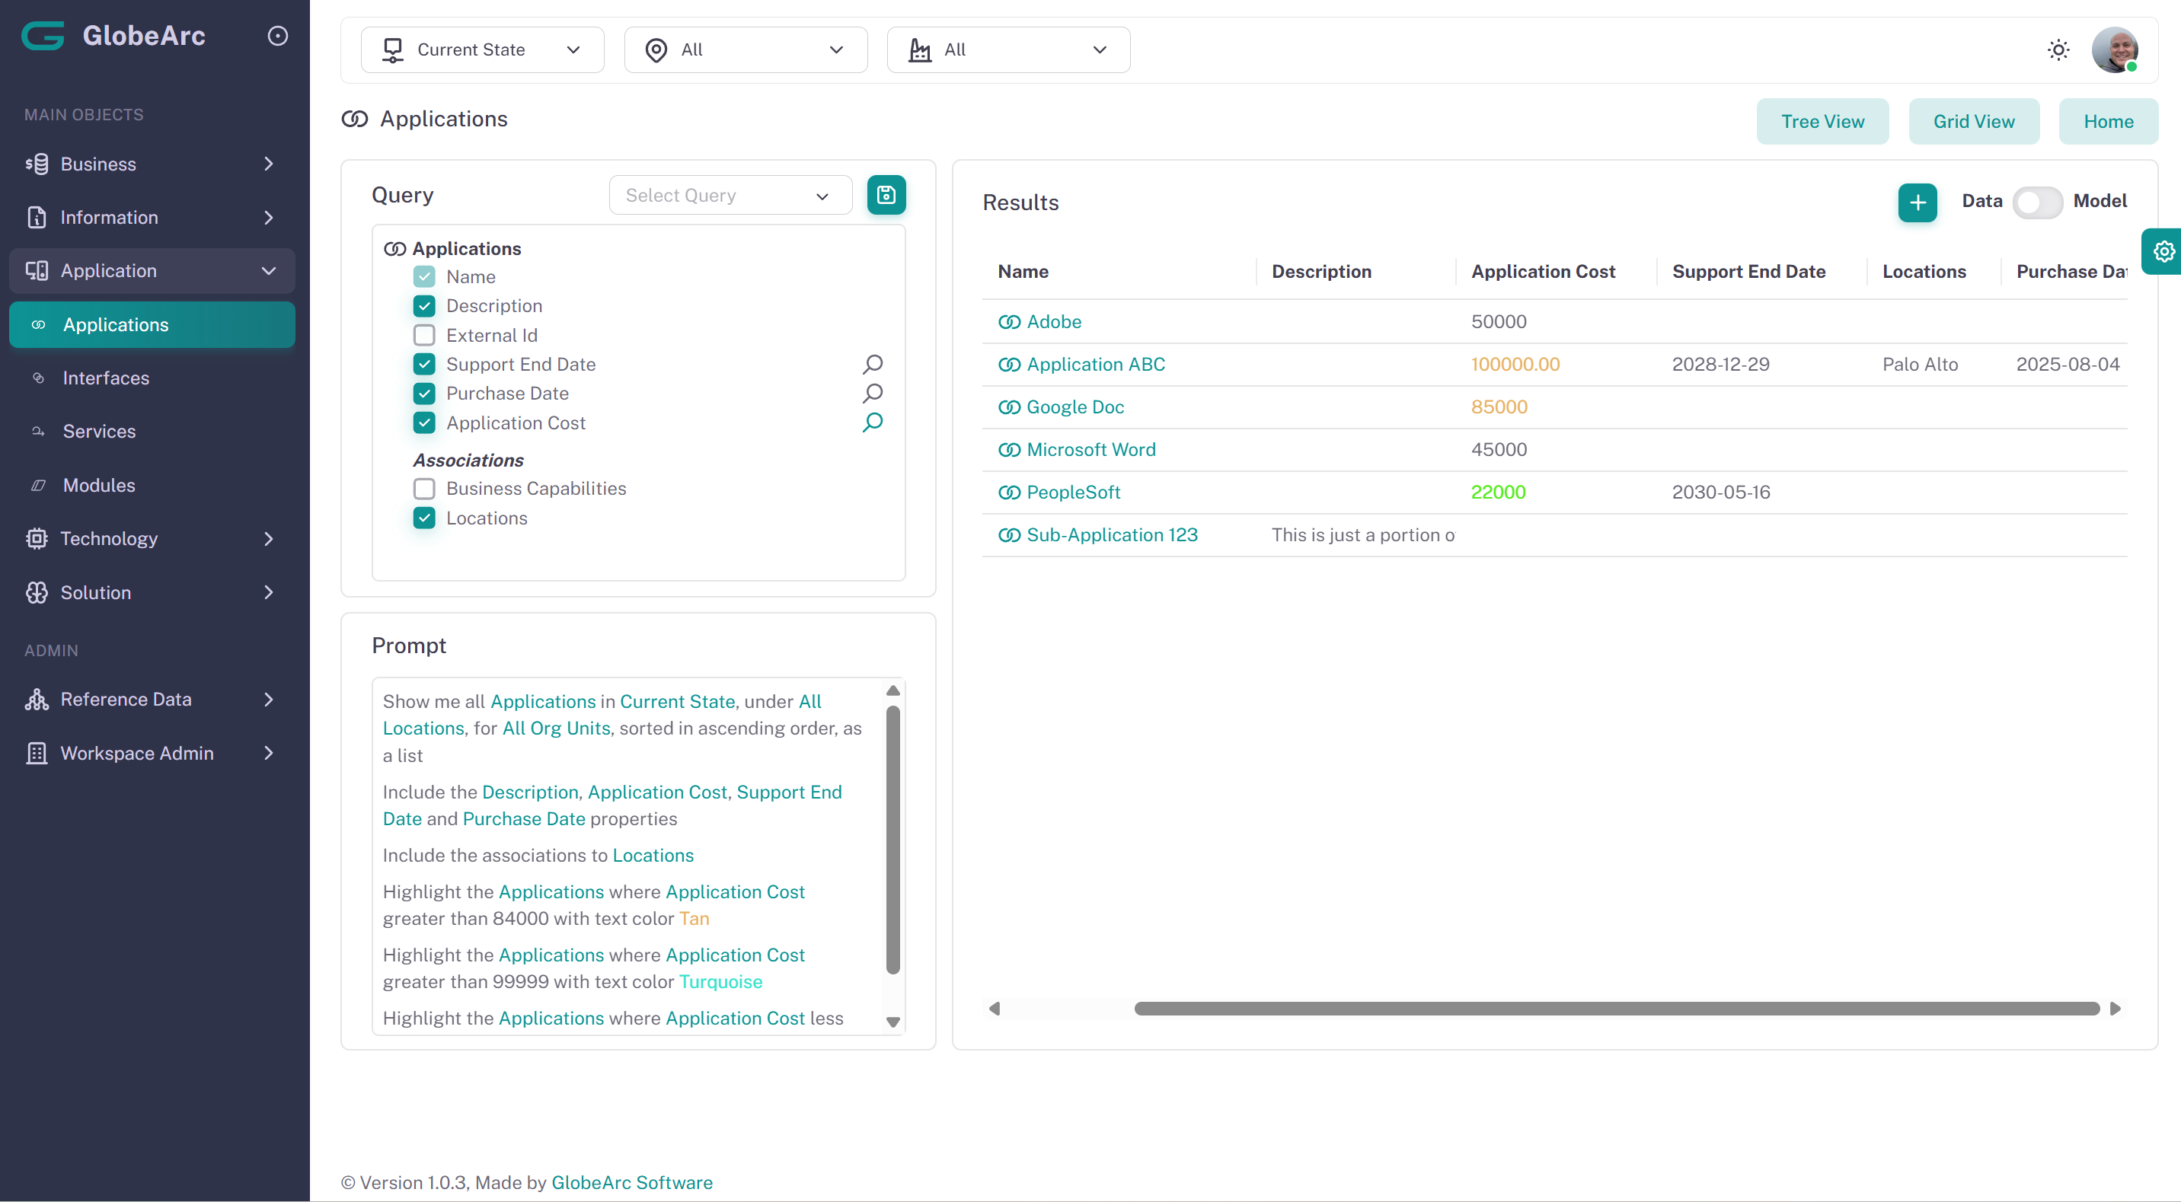Click the filter icon next to Purchase Date
2181x1202 pixels.
(x=872, y=394)
